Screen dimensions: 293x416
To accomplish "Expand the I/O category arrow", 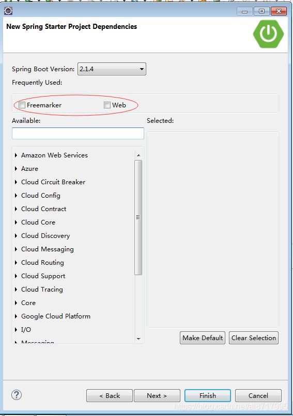I will pos(16,330).
